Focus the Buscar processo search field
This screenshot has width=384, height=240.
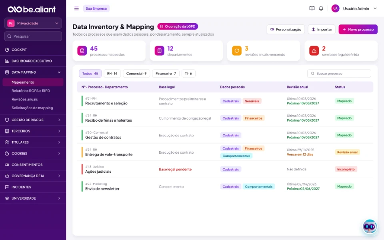[339, 74]
